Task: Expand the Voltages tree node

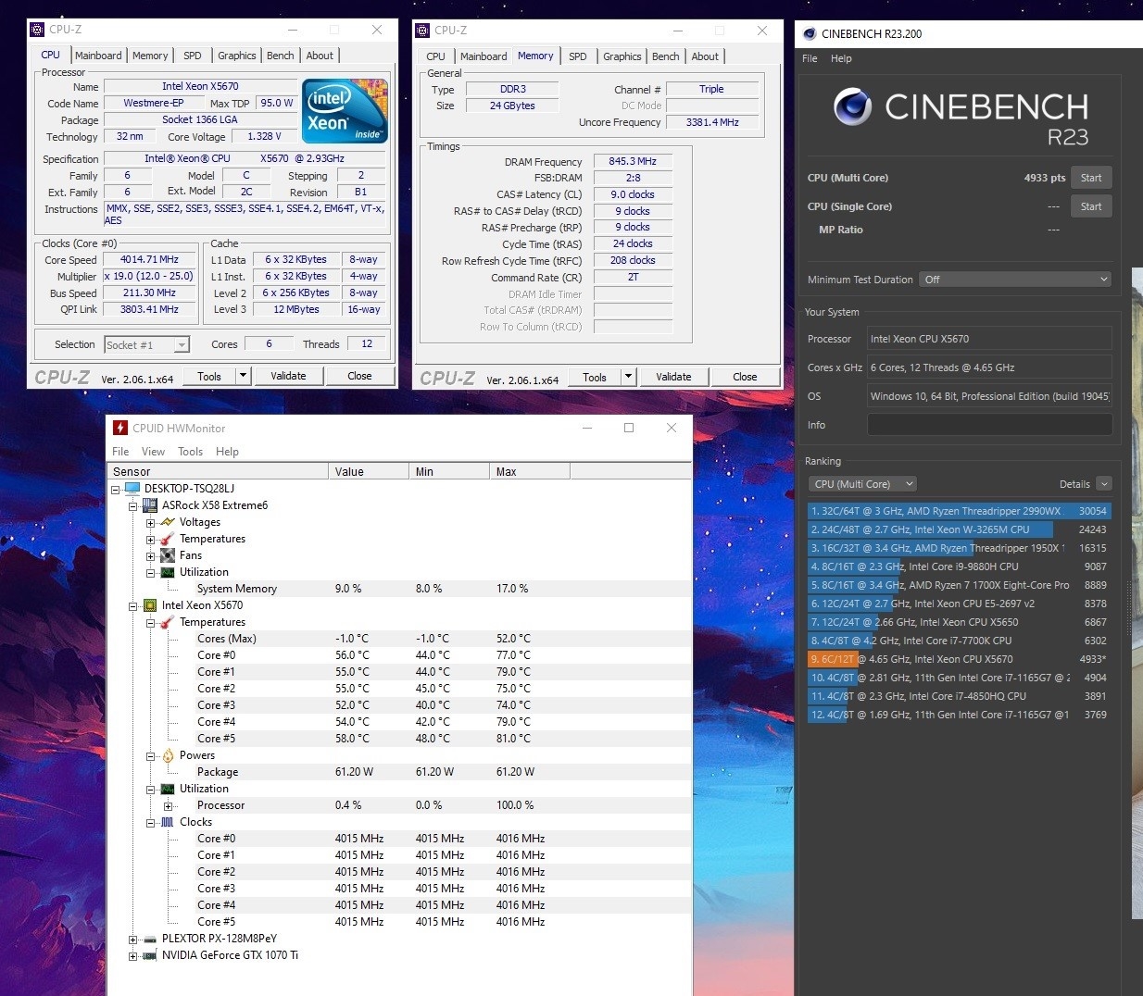Action: (150, 523)
